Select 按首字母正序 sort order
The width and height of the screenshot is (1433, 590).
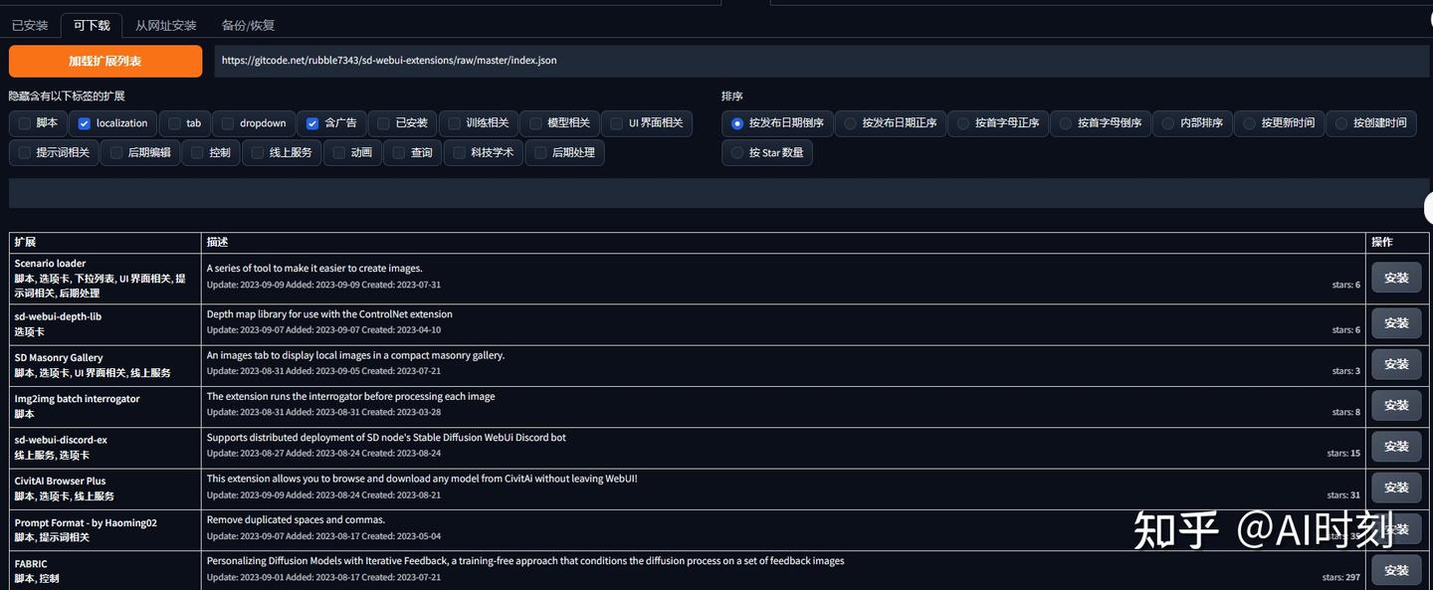click(x=960, y=122)
